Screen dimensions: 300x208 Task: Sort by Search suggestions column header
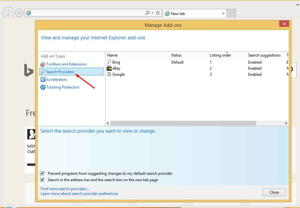point(265,55)
